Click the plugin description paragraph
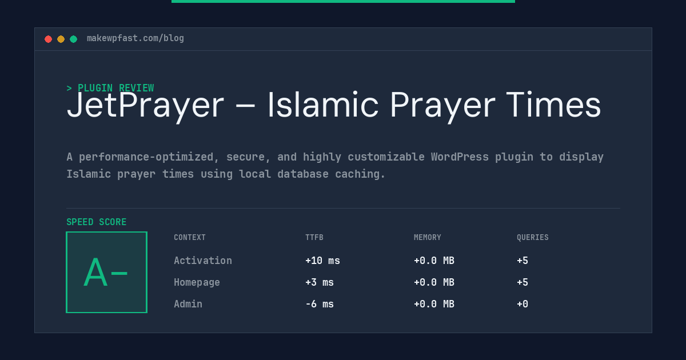This screenshot has height=360, width=686. coord(335,165)
